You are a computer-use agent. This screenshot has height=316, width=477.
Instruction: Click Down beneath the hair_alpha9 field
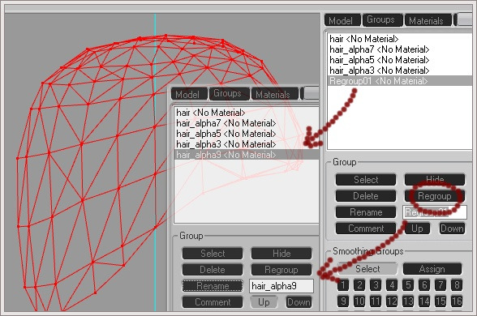tap(299, 302)
